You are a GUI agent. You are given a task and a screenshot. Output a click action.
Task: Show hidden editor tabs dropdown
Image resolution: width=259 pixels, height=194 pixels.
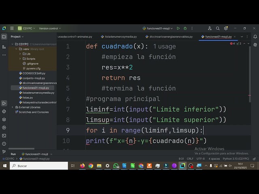242,37
